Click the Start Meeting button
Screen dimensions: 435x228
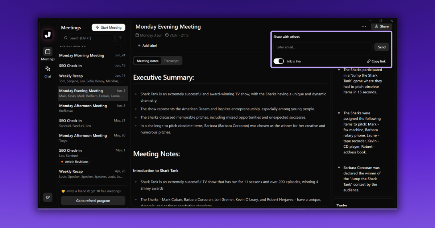pyautogui.click(x=108, y=28)
